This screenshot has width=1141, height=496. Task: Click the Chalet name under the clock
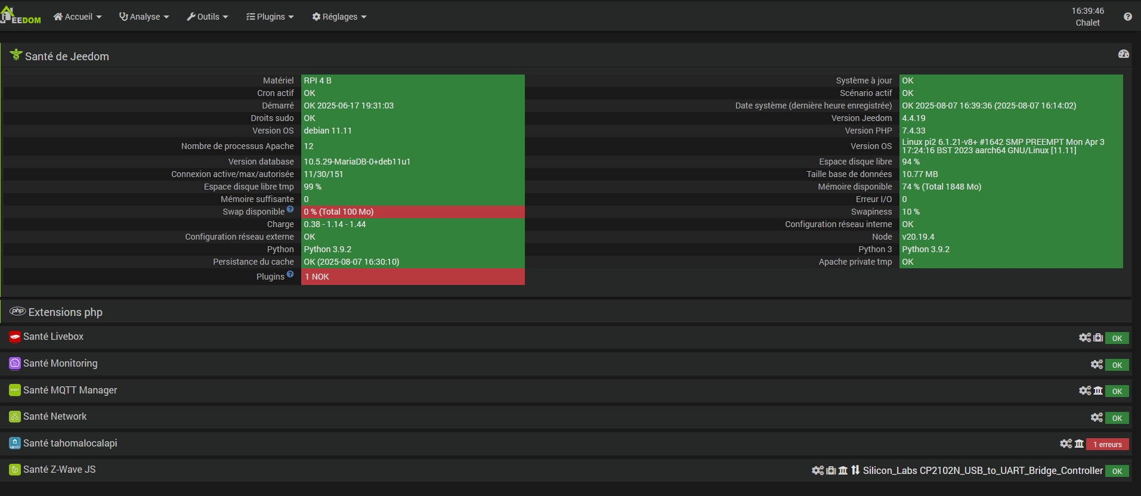pos(1087,23)
